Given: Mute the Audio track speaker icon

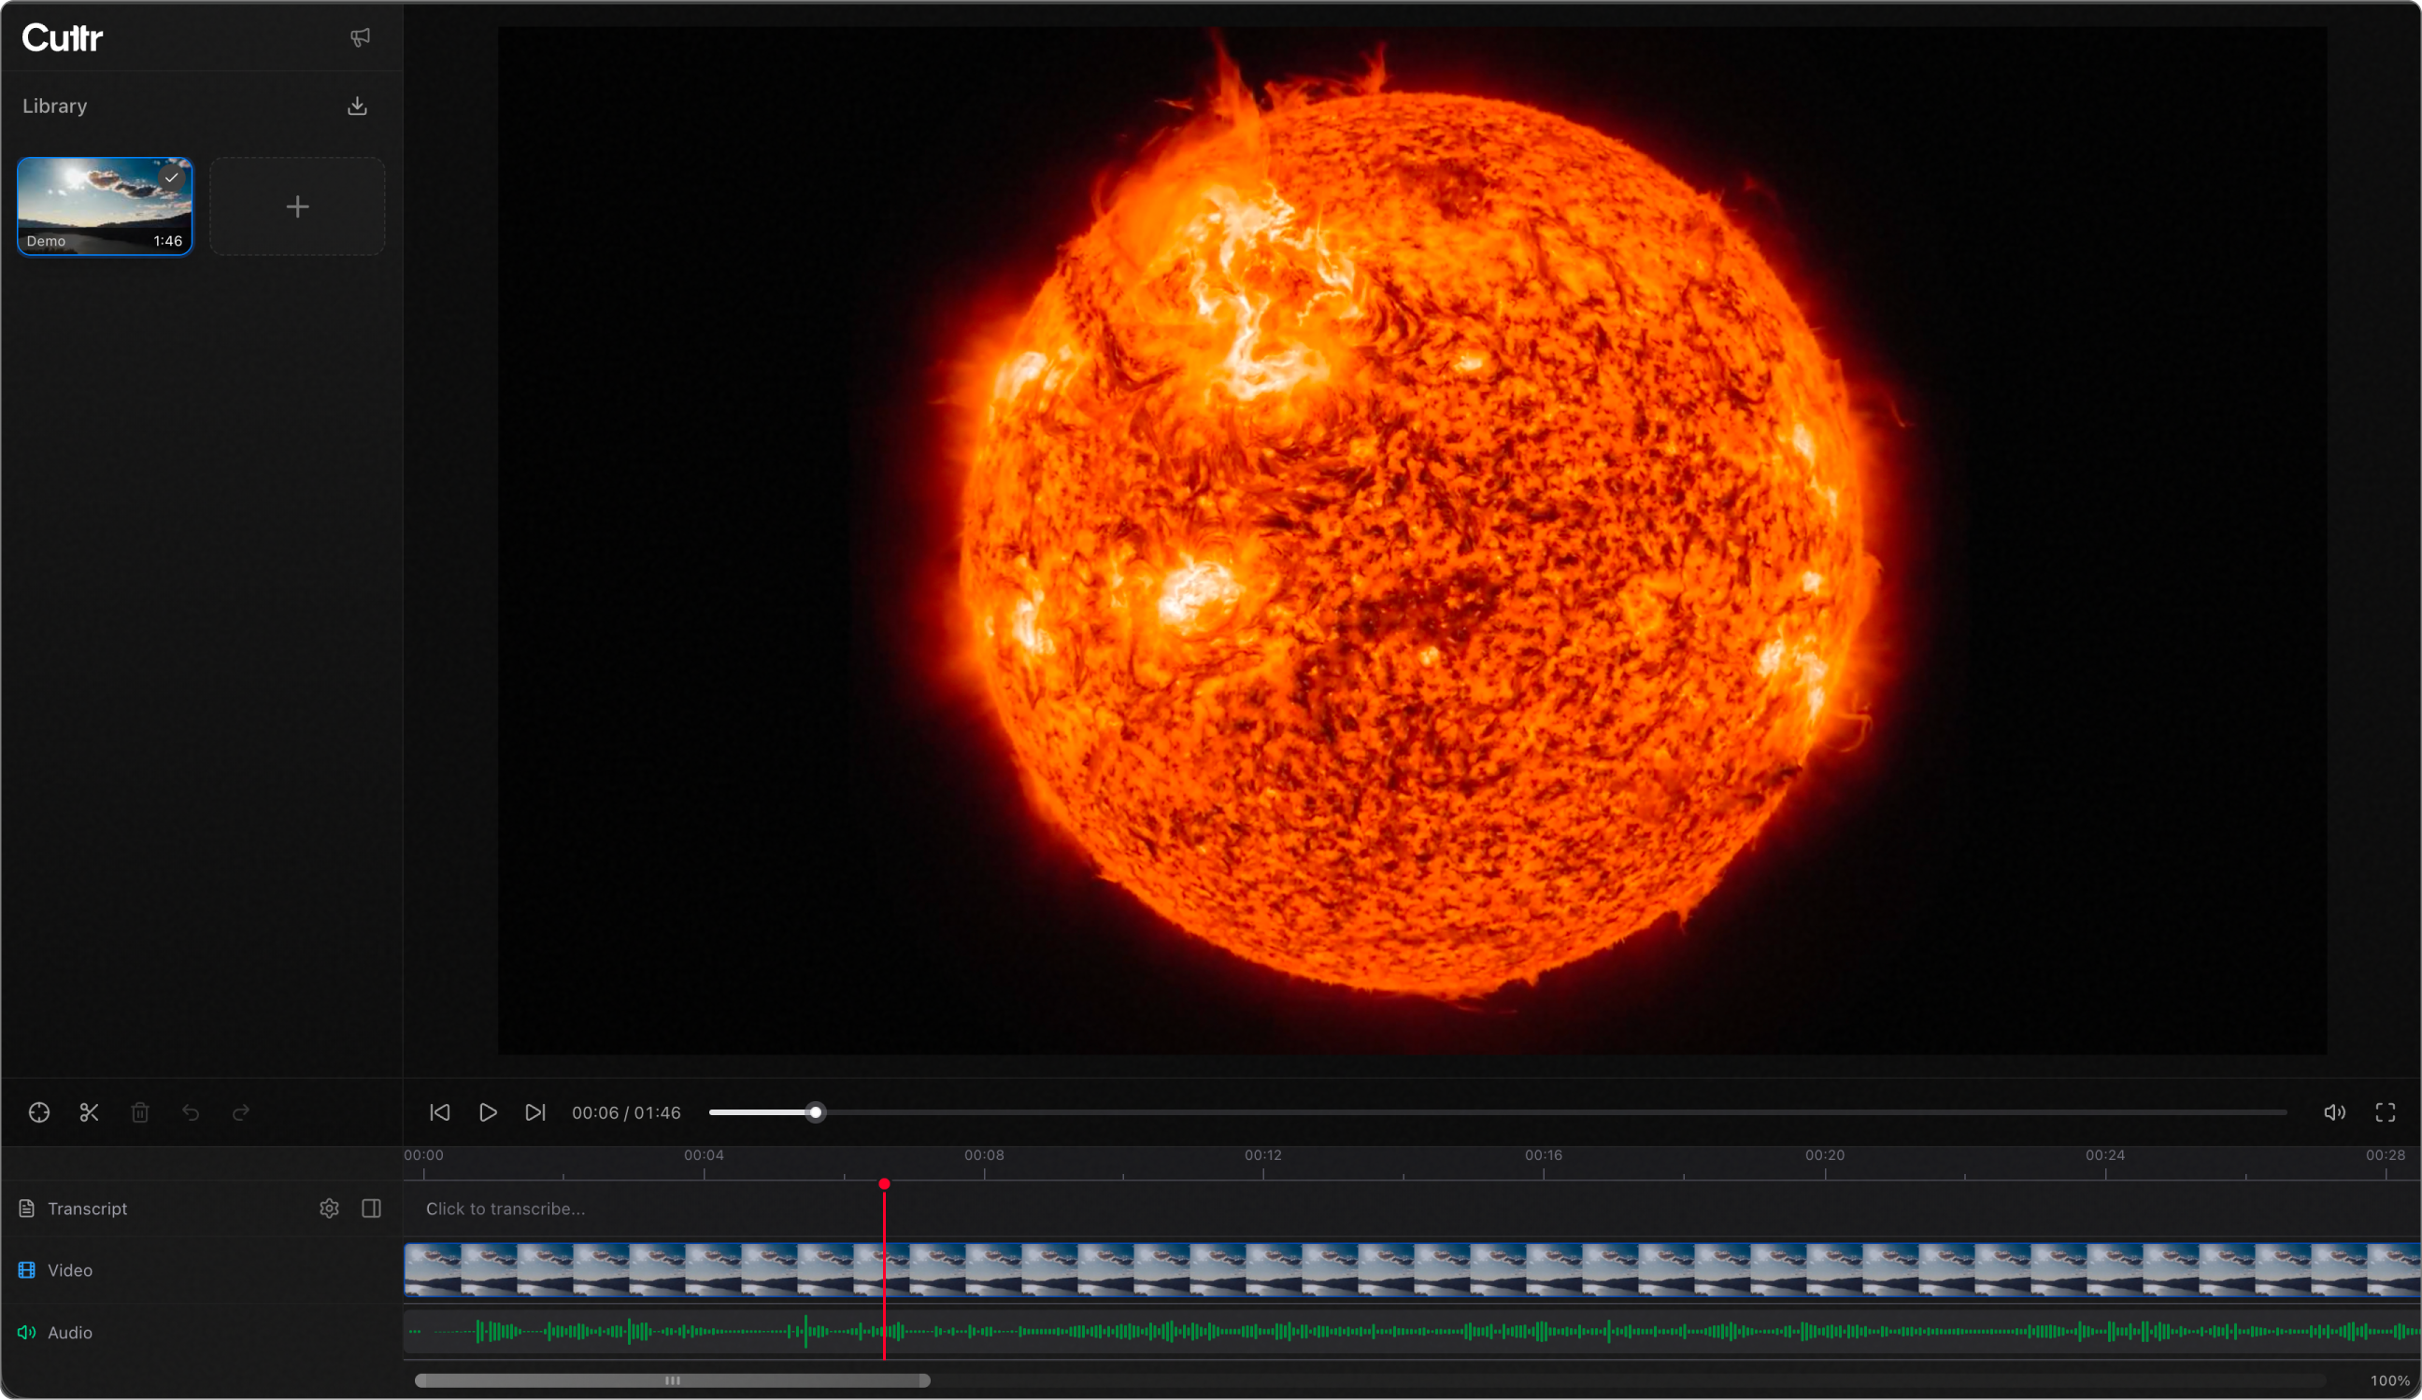Looking at the screenshot, I should pyautogui.click(x=27, y=1333).
